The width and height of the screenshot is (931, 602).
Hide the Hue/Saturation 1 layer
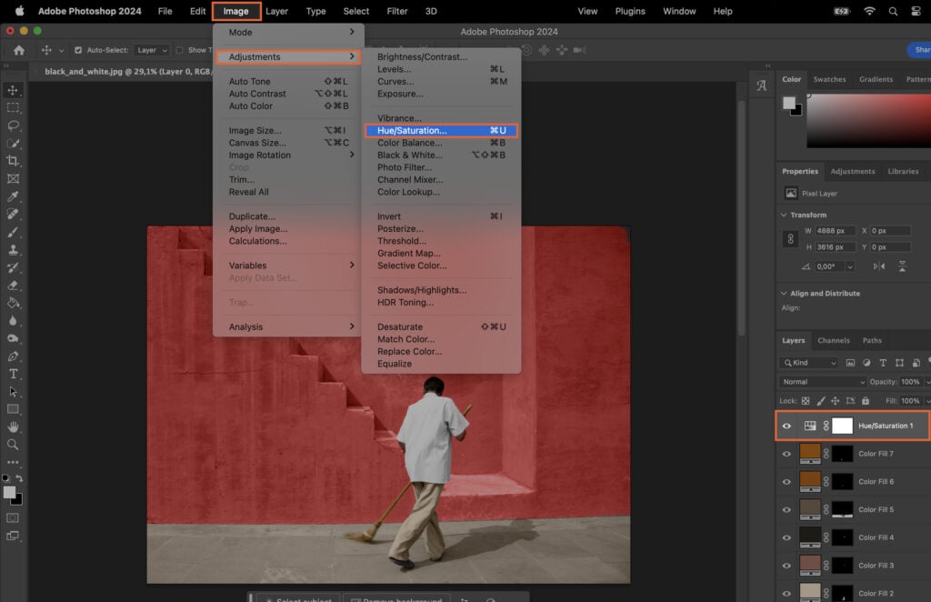pyautogui.click(x=786, y=425)
